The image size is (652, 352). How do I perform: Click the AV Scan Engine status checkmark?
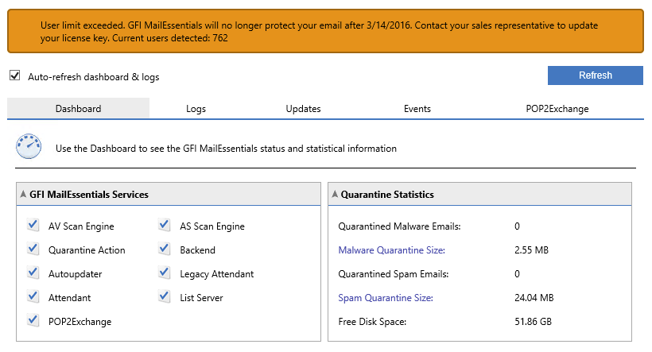point(33,226)
